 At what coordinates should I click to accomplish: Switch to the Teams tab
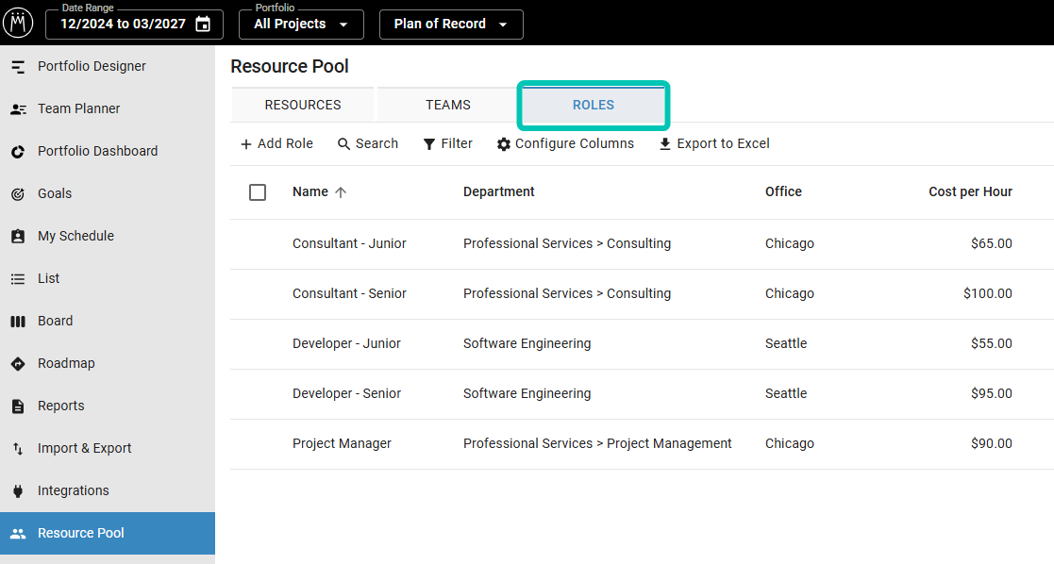pos(447,105)
